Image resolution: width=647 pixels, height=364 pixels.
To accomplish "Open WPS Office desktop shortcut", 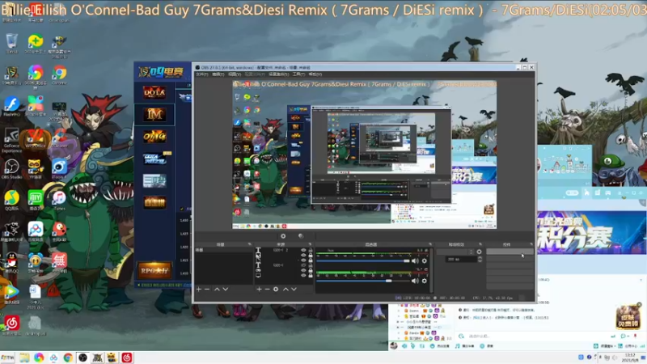I will click(x=36, y=138).
